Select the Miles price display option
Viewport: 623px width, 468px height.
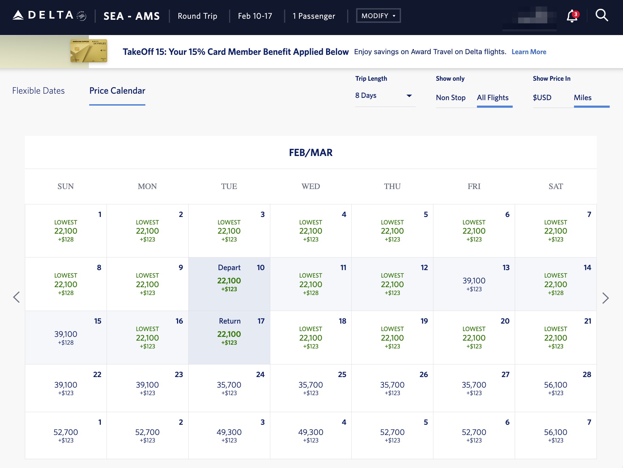pyautogui.click(x=583, y=98)
